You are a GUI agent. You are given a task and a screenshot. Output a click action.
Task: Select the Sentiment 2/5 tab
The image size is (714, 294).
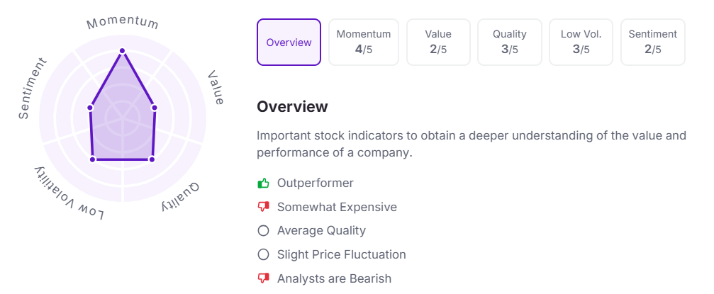(x=652, y=43)
